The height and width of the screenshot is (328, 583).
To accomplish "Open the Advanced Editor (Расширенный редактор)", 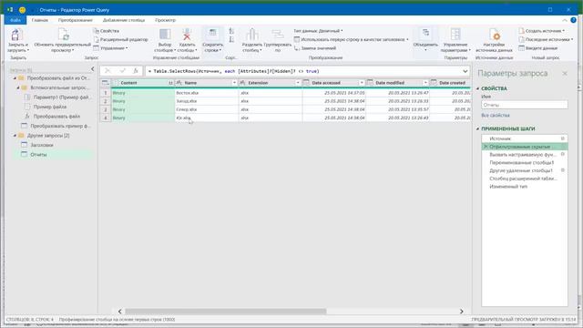I will tap(120, 39).
